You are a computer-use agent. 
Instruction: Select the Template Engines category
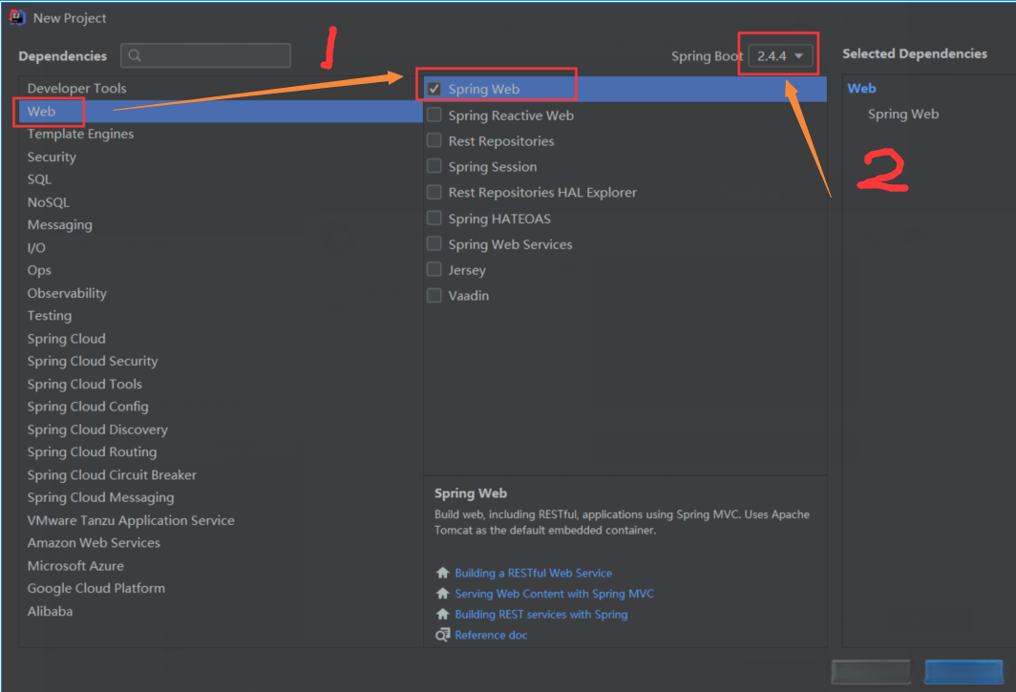pyautogui.click(x=80, y=135)
